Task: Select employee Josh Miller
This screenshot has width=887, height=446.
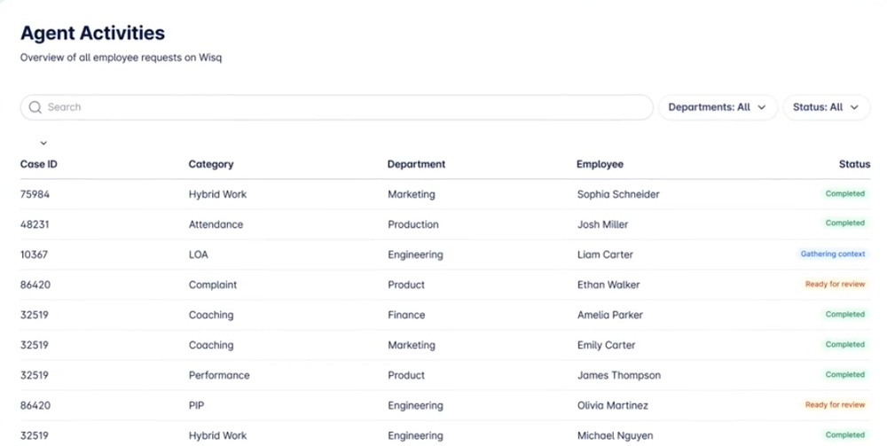Action: click(602, 224)
